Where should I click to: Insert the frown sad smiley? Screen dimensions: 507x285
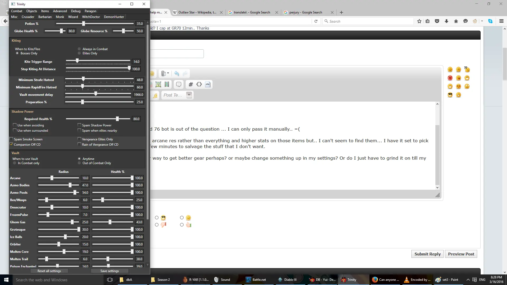(x=458, y=69)
